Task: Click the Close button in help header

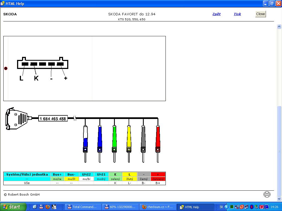Action: (x=261, y=14)
